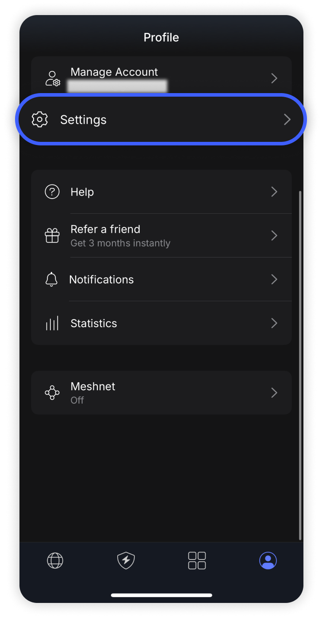Screen dimensions: 322x618
Task: Tap the Settings gear icon
Action: click(x=40, y=120)
